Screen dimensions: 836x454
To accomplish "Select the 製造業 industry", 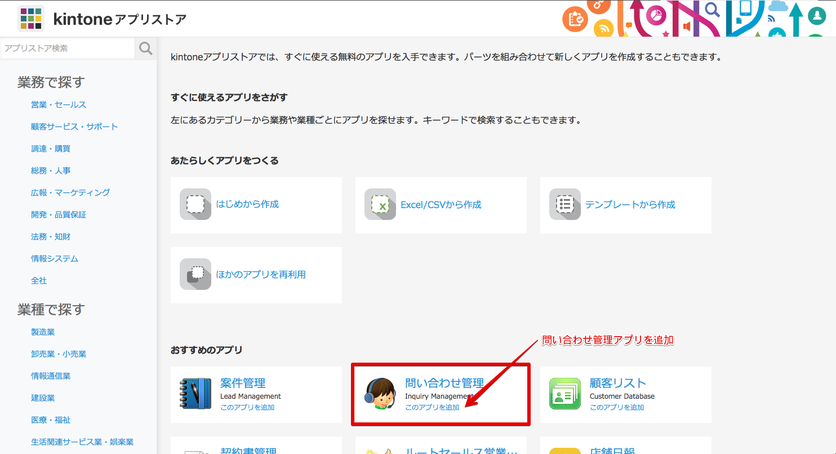I will click(x=43, y=332).
